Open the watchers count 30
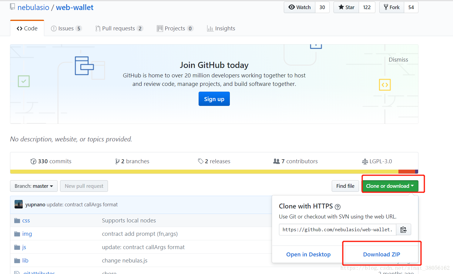The width and height of the screenshot is (453, 274). (x=322, y=7)
